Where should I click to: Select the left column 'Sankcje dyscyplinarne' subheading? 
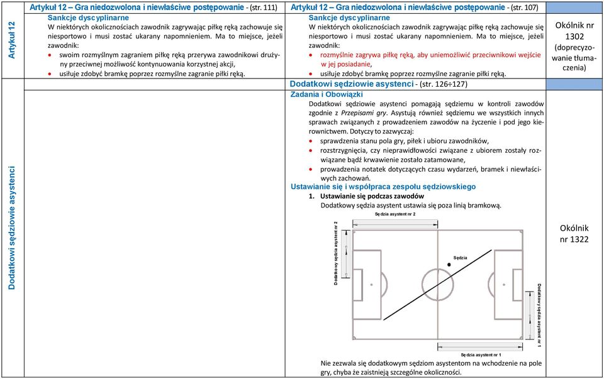[x=88, y=18]
